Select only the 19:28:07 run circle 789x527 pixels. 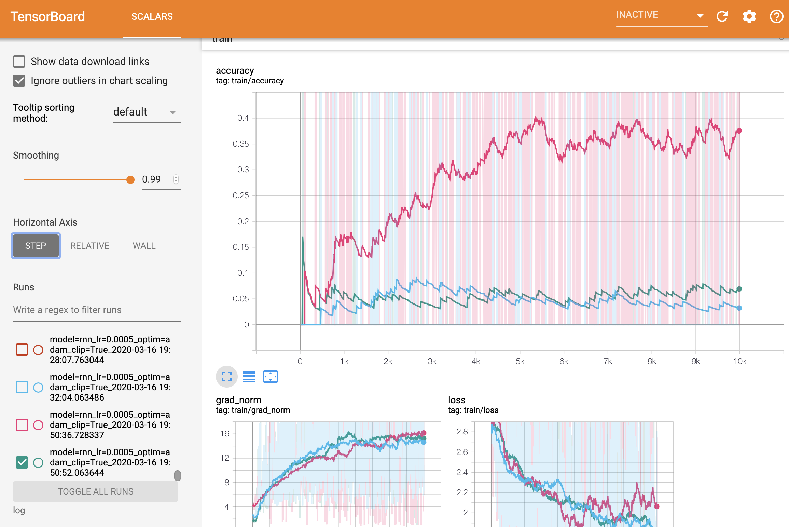pyautogui.click(x=38, y=350)
